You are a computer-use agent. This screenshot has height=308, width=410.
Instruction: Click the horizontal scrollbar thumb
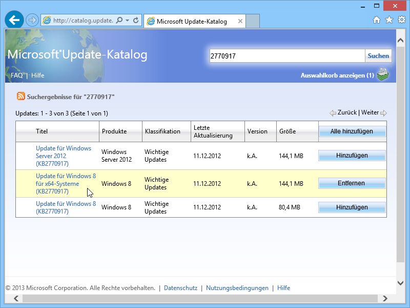(200, 298)
